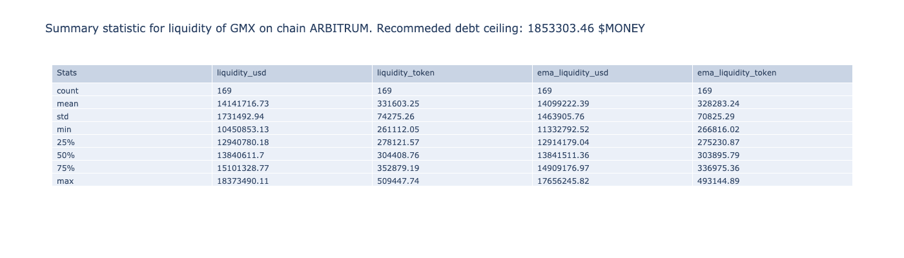
Task: Select the 50% row label
Action: [66, 155]
